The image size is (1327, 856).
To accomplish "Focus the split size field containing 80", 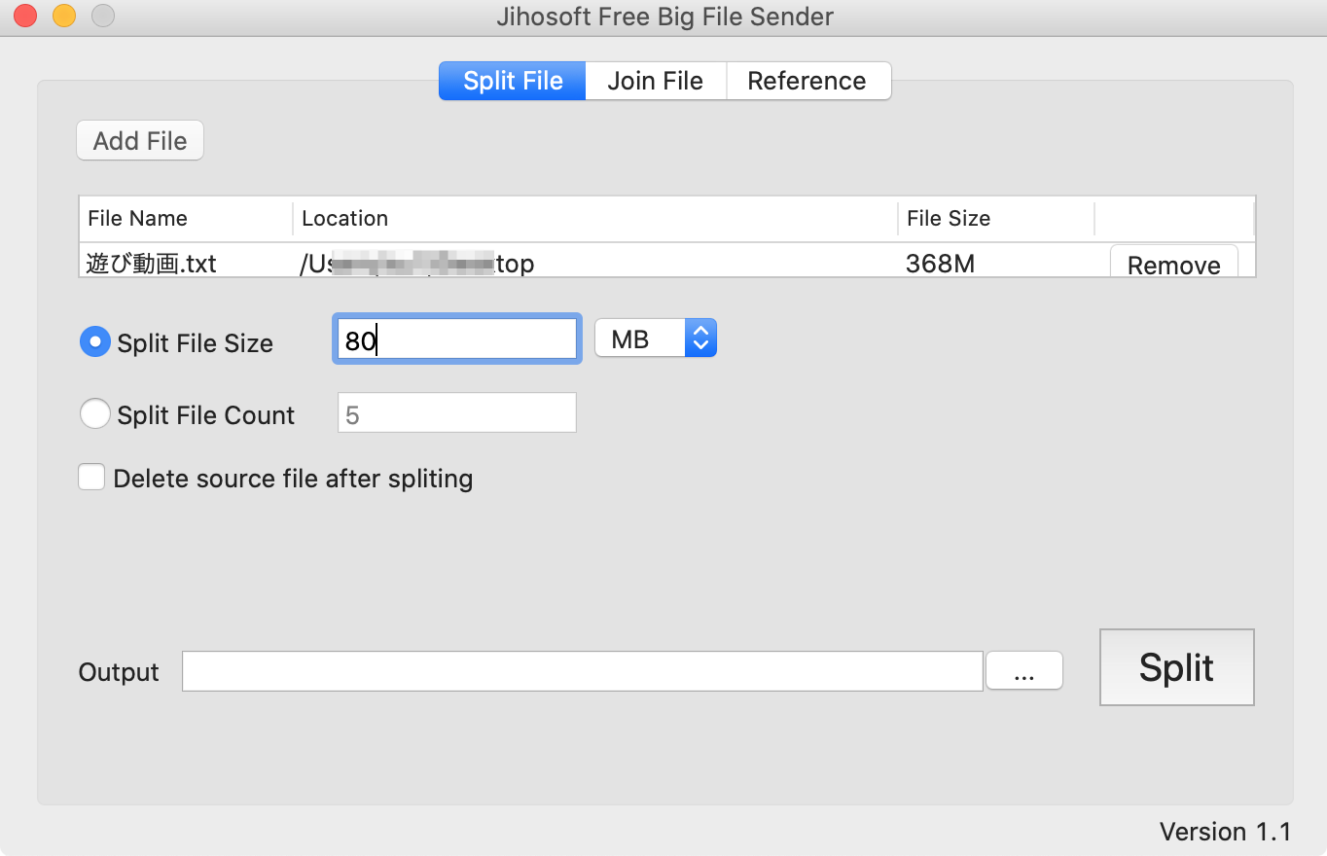I will (457, 339).
